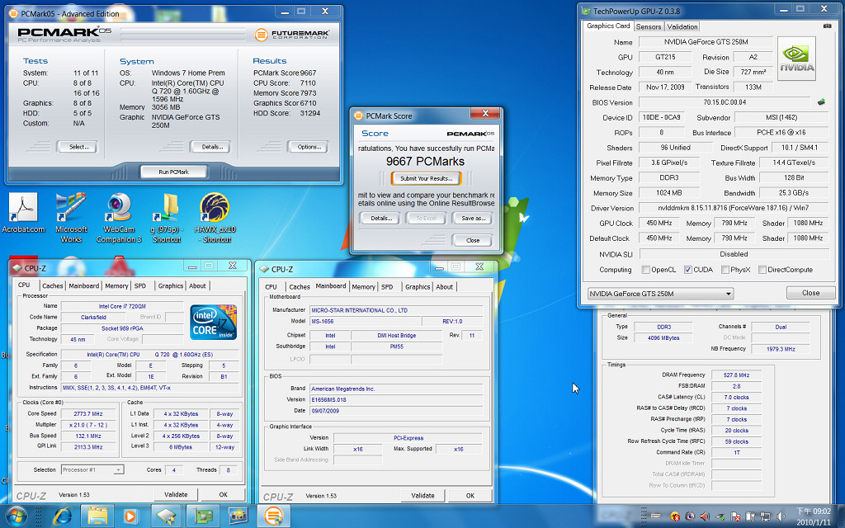
Task: Toggle the OpenCL checkbox in GPU-Z
Action: pos(645,270)
